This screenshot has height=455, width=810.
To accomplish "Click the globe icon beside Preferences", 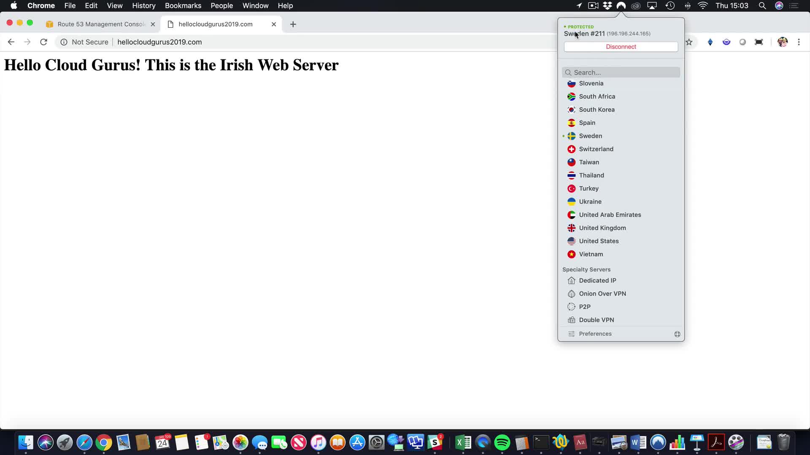I will click(677, 334).
